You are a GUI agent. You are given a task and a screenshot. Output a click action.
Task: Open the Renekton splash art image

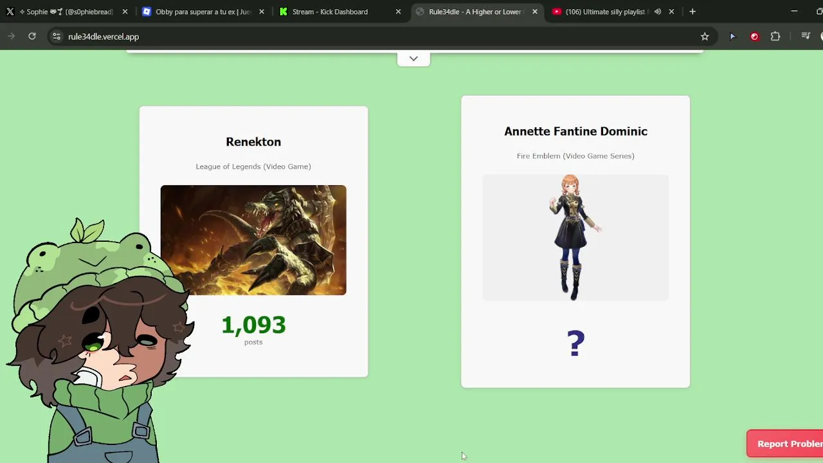coord(253,240)
